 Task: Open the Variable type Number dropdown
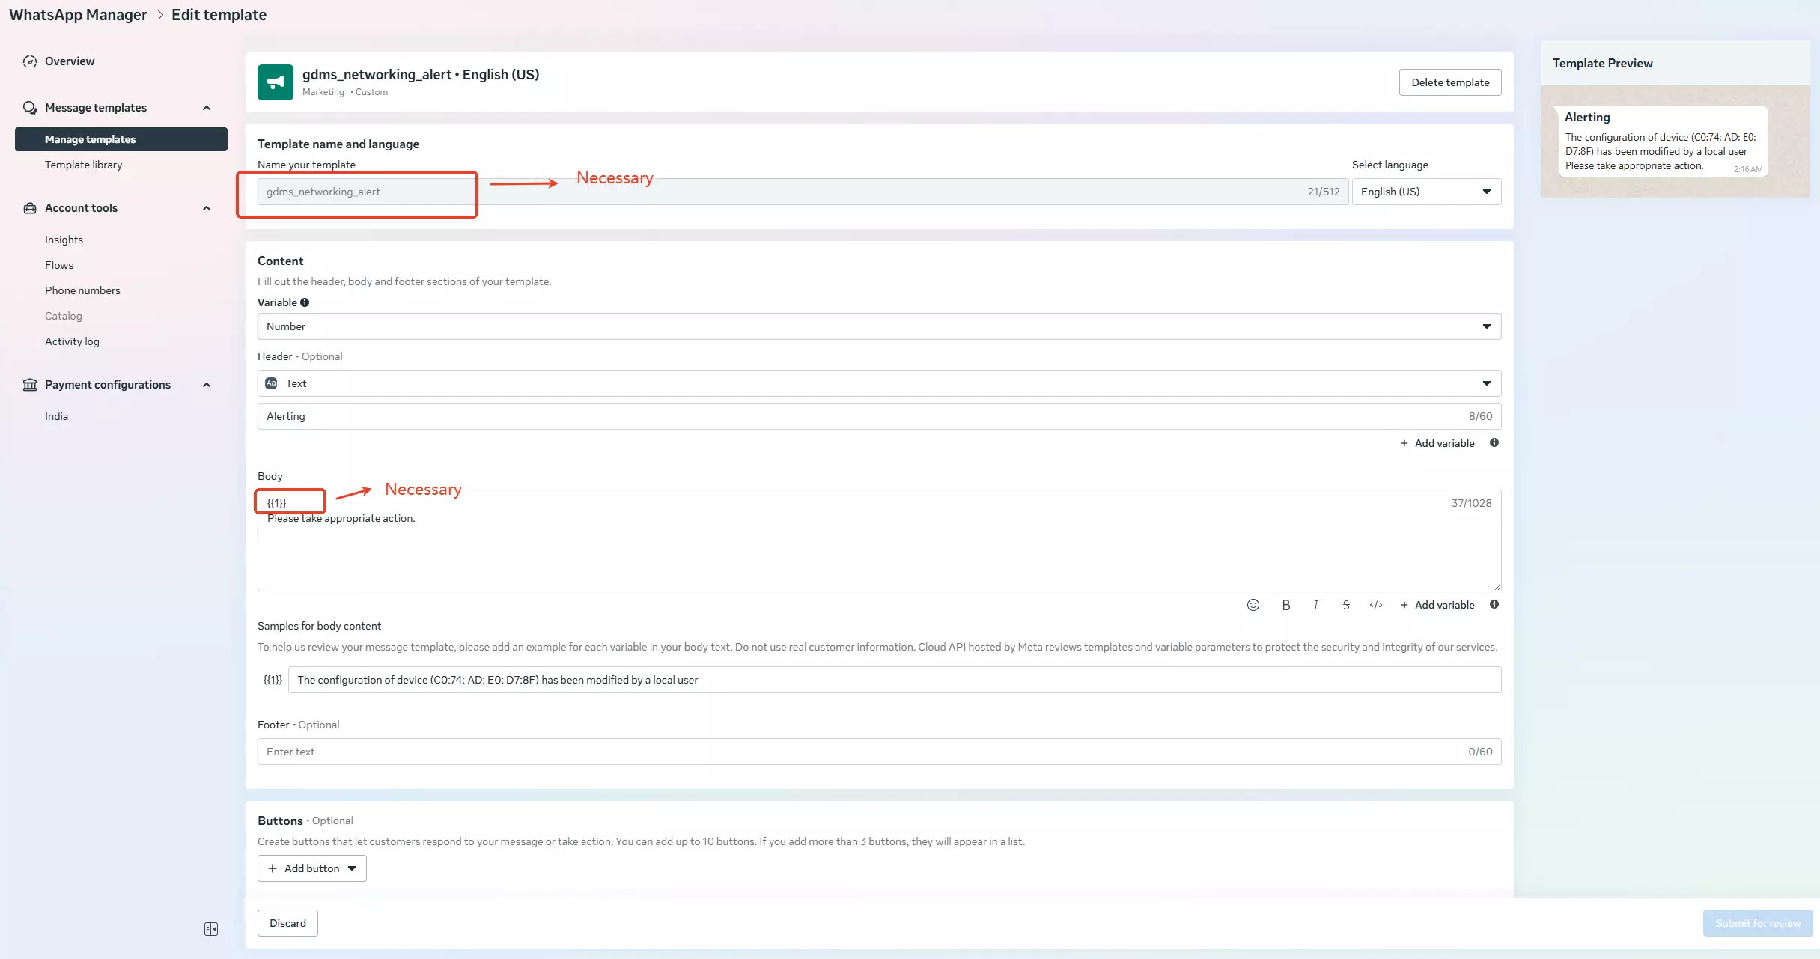(879, 326)
